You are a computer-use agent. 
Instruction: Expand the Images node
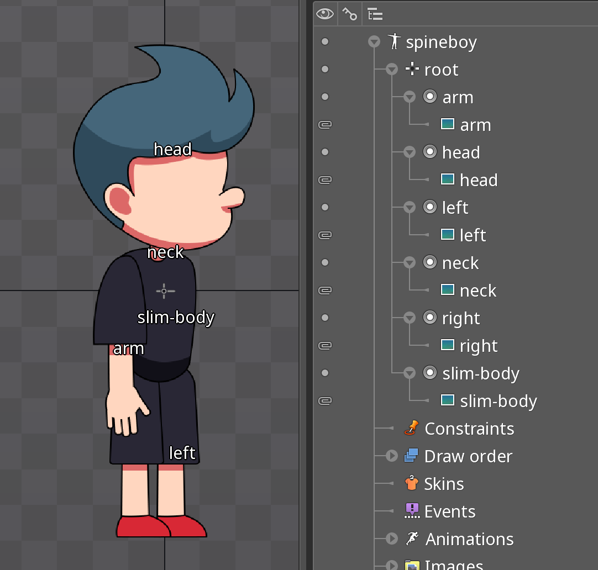point(392,566)
